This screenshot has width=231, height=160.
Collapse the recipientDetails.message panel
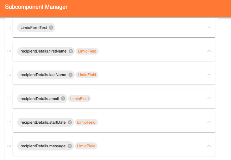pos(209,146)
